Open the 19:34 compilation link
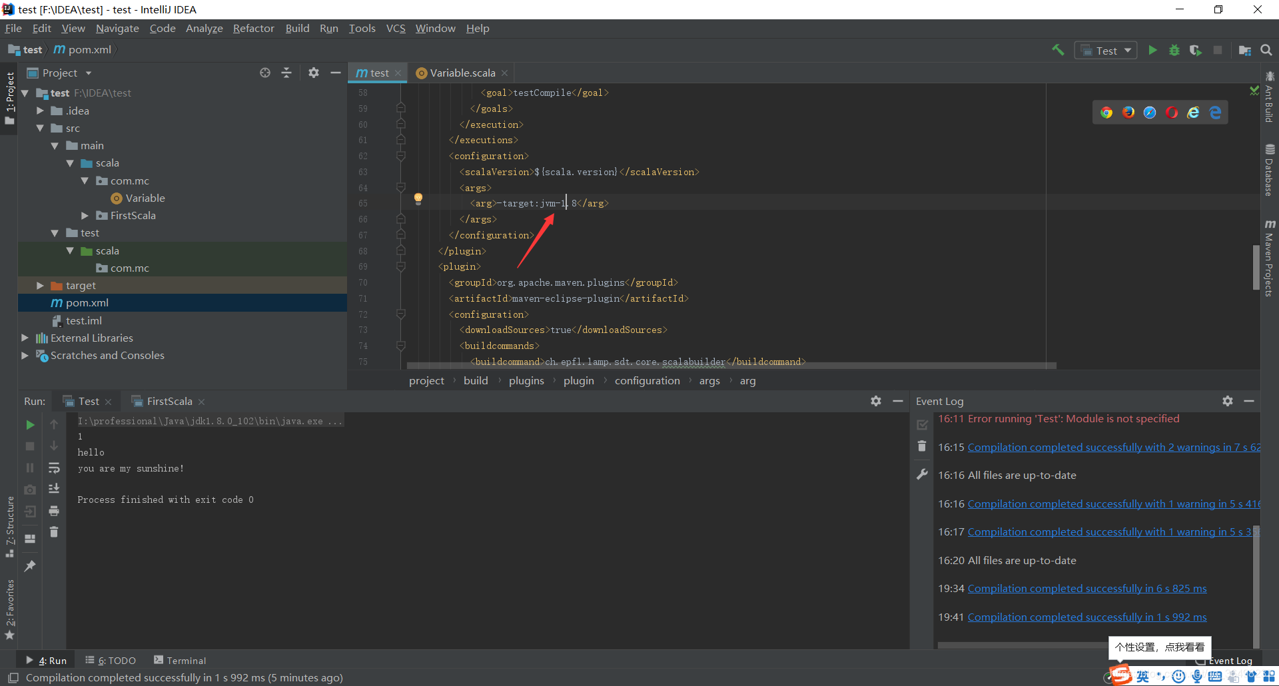 pos(1087,588)
